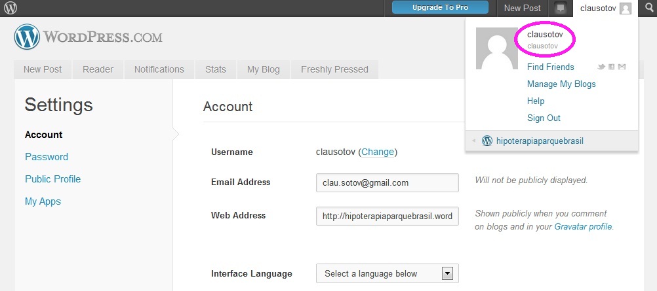Image resolution: width=657 pixels, height=291 pixels.
Task: Click the Facebook icon beside Find Friends
Action: pyautogui.click(x=611, y=67)
